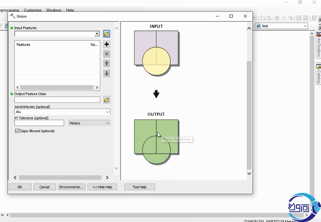Open the Windows menu
The height and width of the screenshot is (222, 321).
point(54,10)
